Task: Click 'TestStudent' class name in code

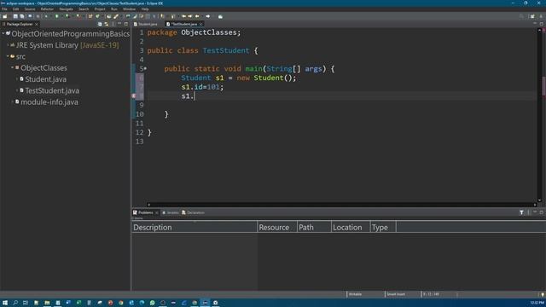Action: point(226,50)
